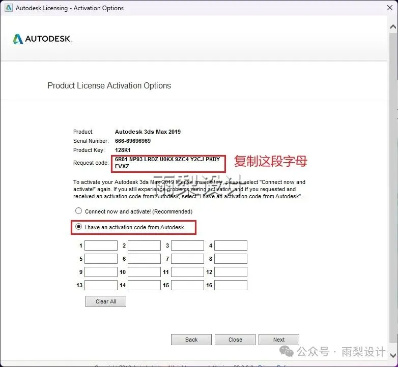Click the Autodesk title bar icon
The image size is (398, 367).
click(x=8, y=8)
